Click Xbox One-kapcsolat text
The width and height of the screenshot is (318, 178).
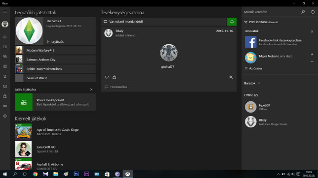[x=50, y=100]
